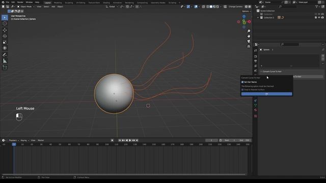The image size is (326, 183).
Task: Switch to wireframe viewport shading mode
Action: point(208,7)
